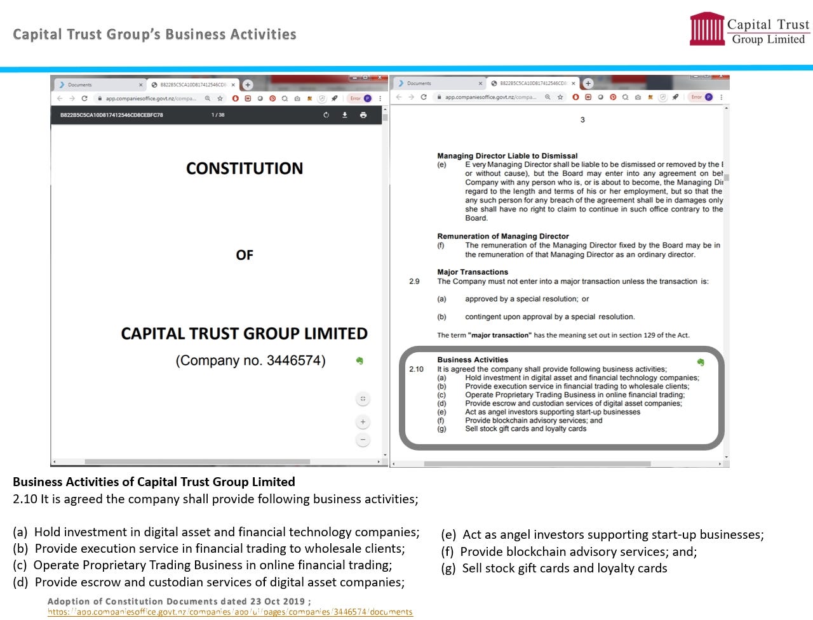This screenshot has width=813, height=620.
Task: Click Pinterest extension icon in right browser
Action: pos(613,97)
